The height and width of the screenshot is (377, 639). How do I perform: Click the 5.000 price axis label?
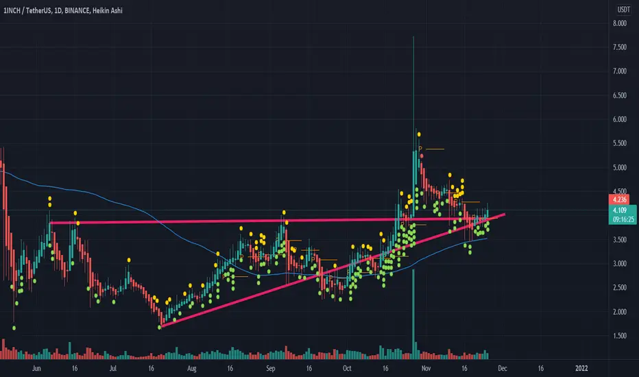tap(619, 167)
